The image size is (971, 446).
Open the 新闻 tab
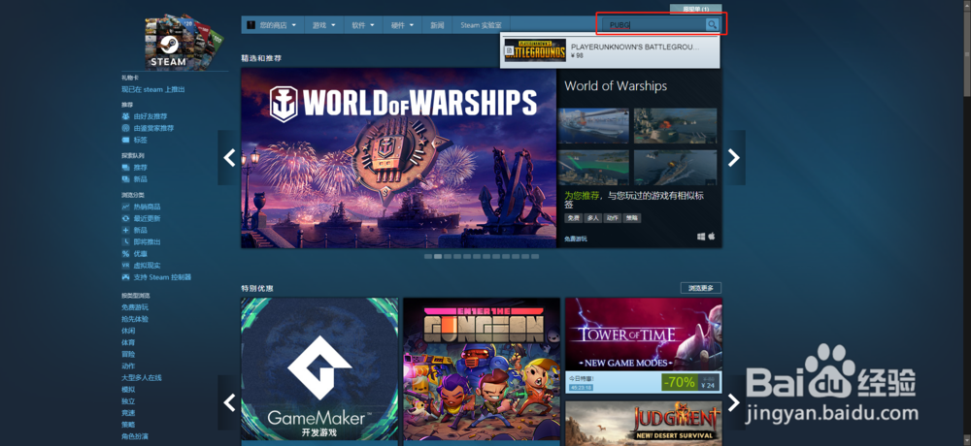click(x=437, y=25)
